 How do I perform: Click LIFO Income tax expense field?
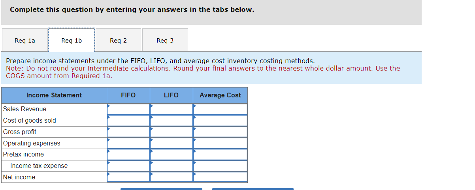pyautogui.click(x=172, y=166)
